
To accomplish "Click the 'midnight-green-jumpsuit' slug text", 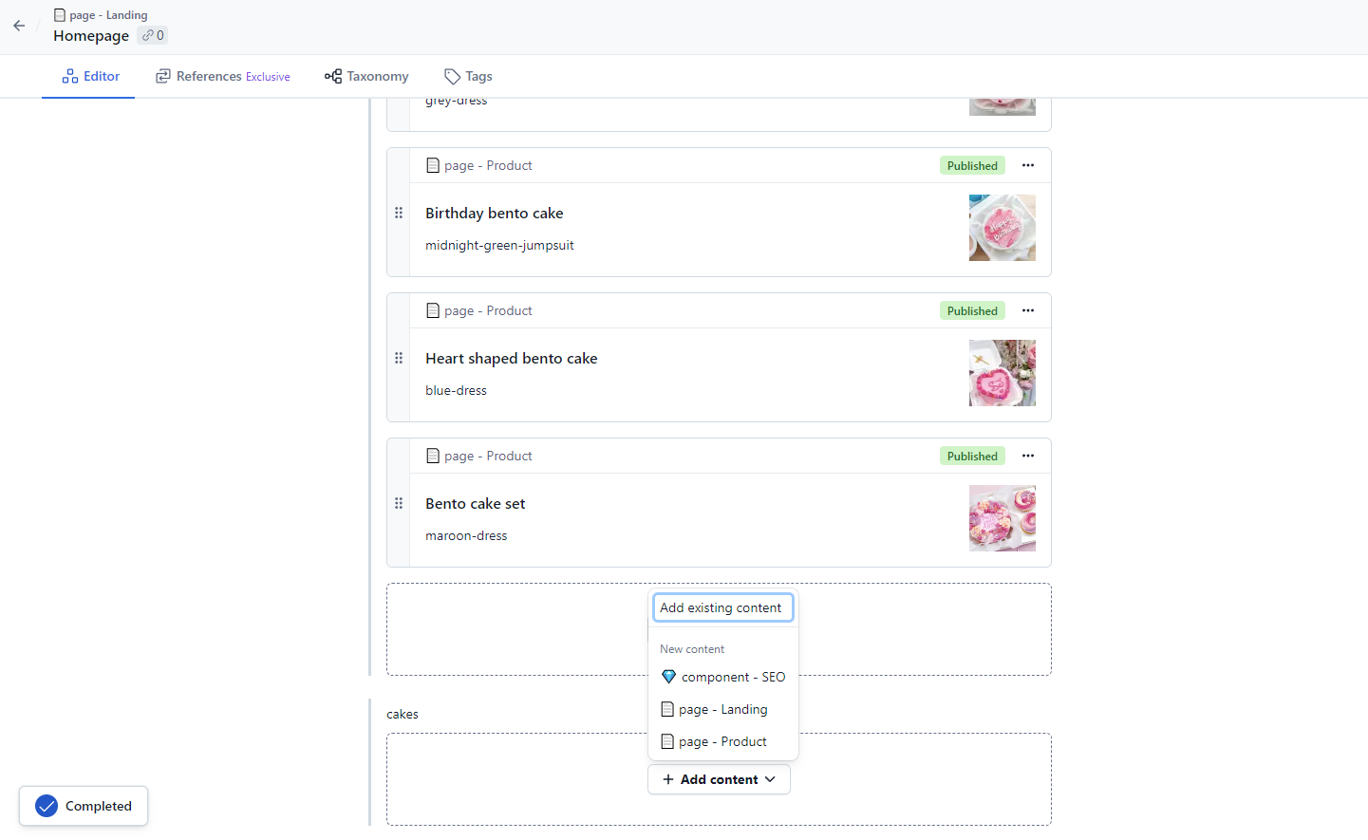I will (499, 245).
